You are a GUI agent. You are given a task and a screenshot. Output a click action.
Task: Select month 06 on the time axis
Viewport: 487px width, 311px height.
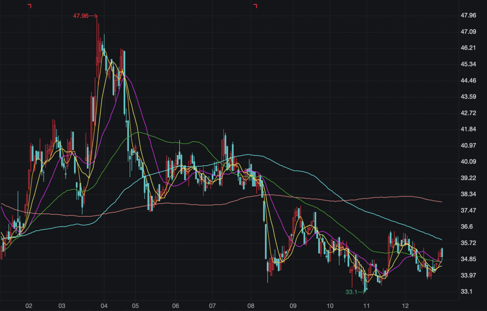coord(175,305)
